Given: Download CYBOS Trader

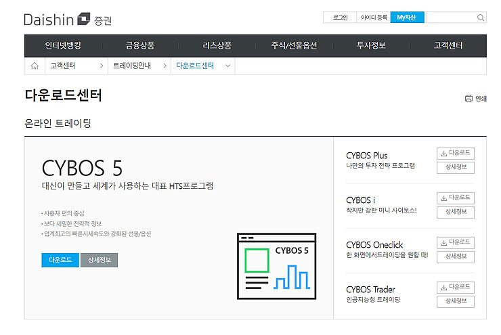Looking at the screenshot, I should tap(456, 288).
